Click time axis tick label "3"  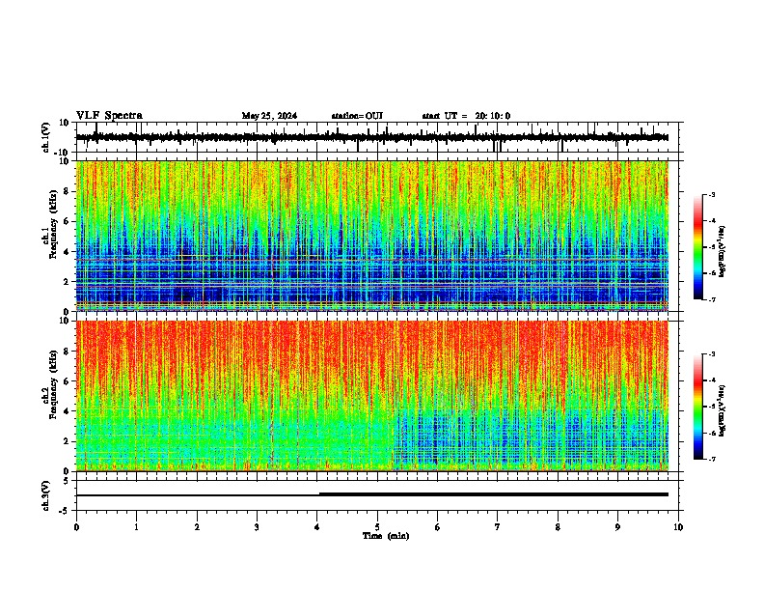pos(257,527)
